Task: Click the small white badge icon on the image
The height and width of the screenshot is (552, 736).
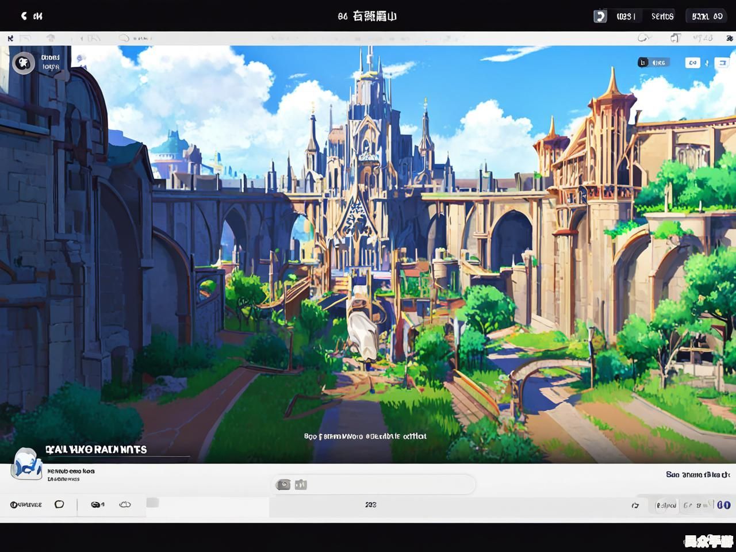Action: (x=692, y=63)
